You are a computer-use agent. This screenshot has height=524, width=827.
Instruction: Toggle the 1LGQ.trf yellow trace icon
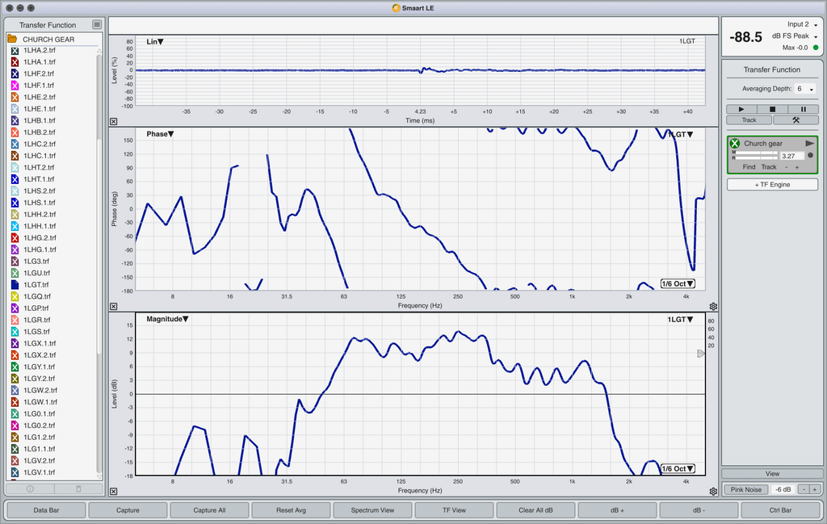pos(15,296)
